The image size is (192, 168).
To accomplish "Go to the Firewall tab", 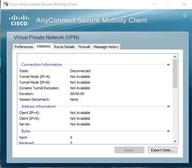I will tap(84, 47).
